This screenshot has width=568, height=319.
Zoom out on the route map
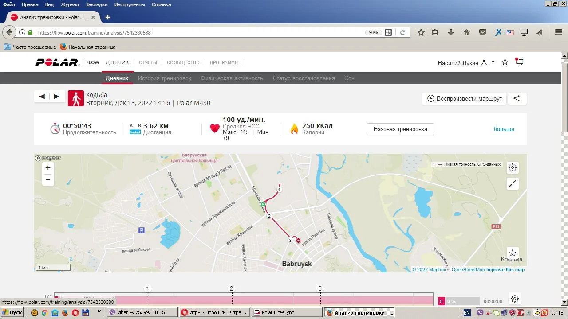[x=48, y=180]
